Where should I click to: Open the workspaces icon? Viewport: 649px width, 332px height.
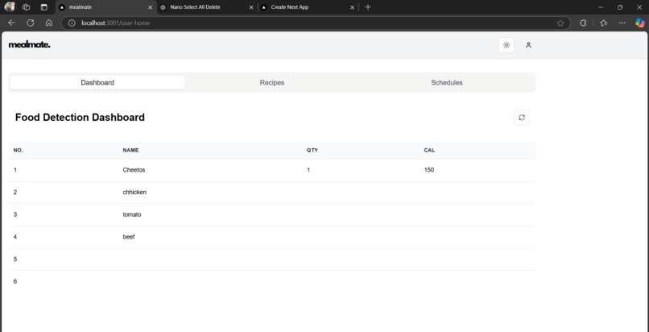click(x=26, y=7)
